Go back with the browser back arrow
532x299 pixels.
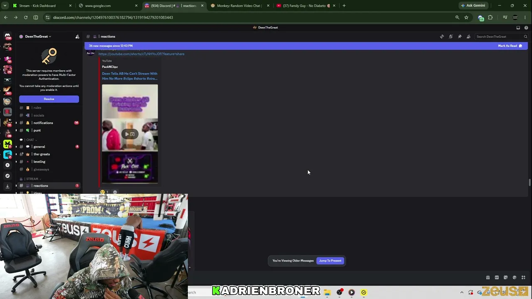tap(6, 17)
